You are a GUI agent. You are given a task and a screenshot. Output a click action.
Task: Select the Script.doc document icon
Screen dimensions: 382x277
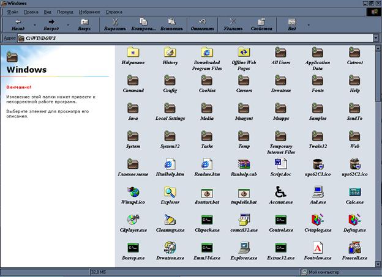pos(280,164)
